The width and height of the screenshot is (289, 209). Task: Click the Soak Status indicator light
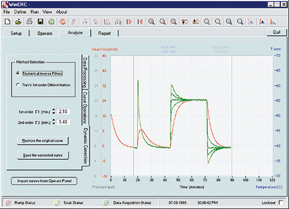[57, 203]
